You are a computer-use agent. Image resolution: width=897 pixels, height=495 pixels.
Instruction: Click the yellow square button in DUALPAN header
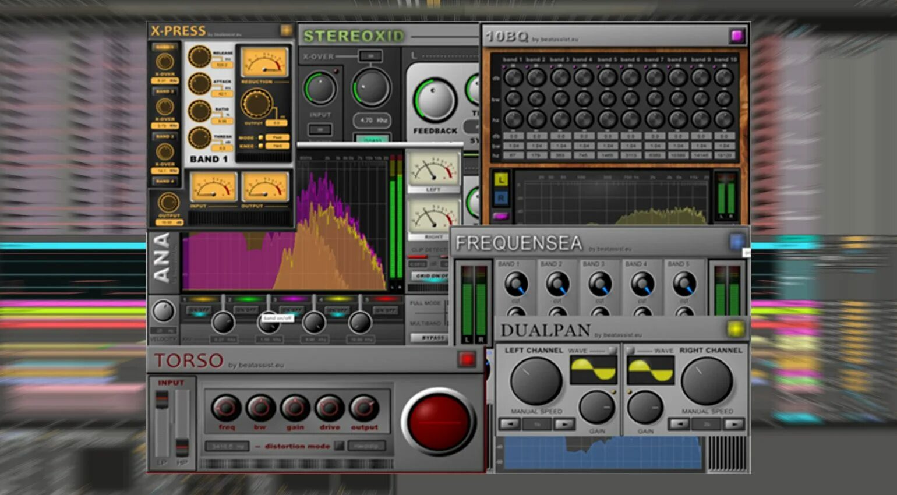[736, 329]
